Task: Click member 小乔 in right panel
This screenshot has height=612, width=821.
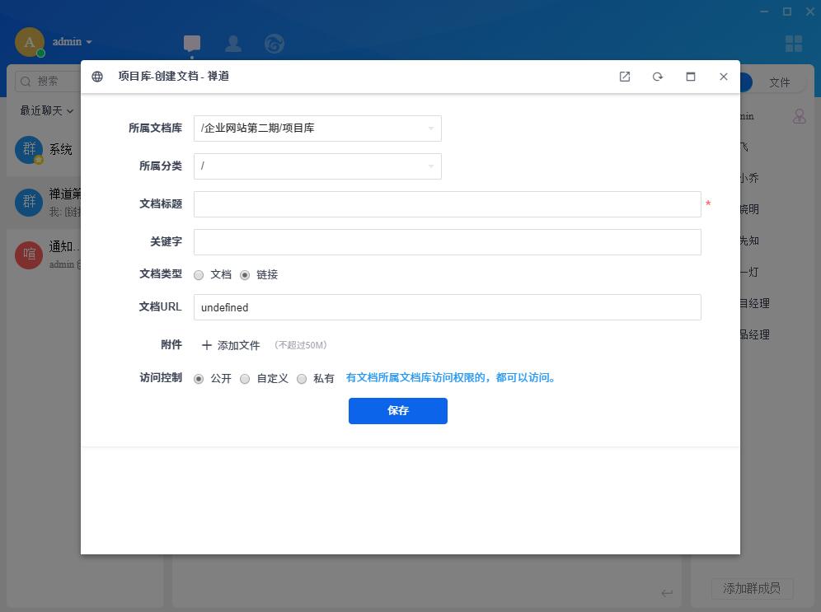Action: 748,178
